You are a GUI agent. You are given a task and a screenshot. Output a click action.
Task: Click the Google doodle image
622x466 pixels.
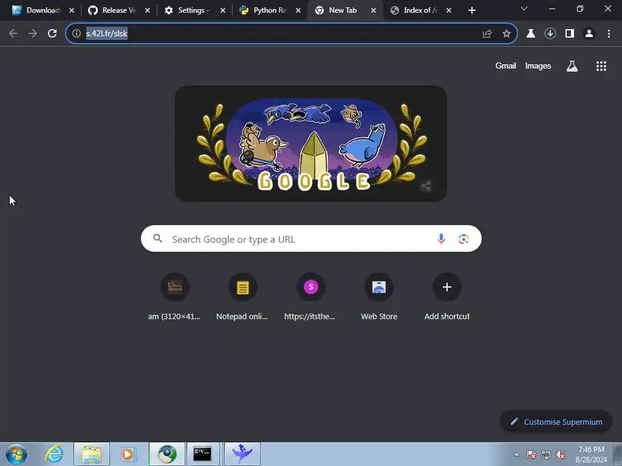click(311, 144)
